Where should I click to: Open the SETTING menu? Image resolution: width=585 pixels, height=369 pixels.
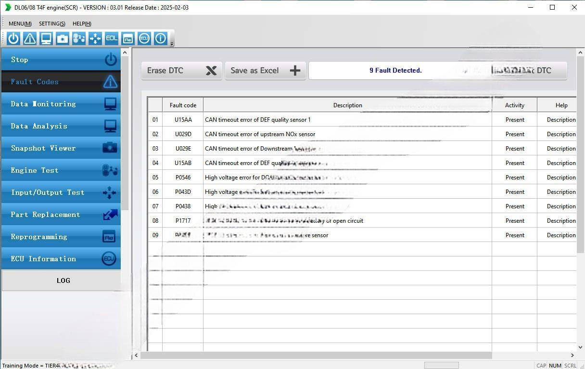pos(52,24)
